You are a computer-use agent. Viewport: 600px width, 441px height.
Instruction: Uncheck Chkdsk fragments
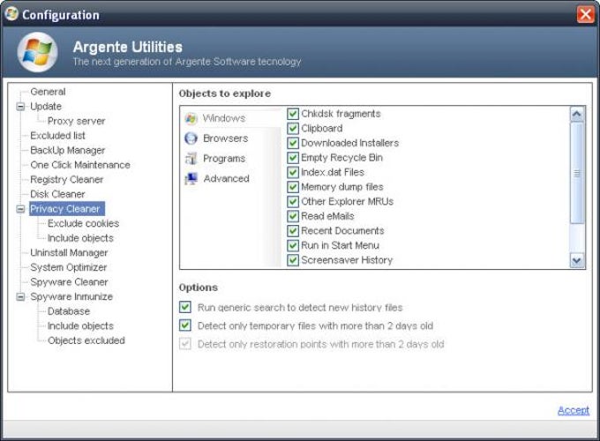[293, 114]
